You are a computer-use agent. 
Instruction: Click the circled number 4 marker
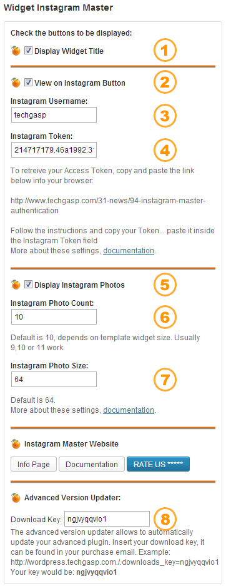point(165,150)
